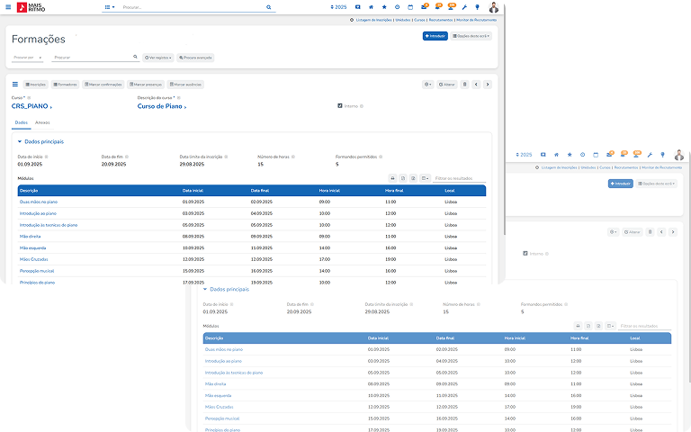Toggle the Interno checkbox in the bottom-right window
Viewport: 691px width, 432px height.
pyautogui.click(x=525, y=253)
